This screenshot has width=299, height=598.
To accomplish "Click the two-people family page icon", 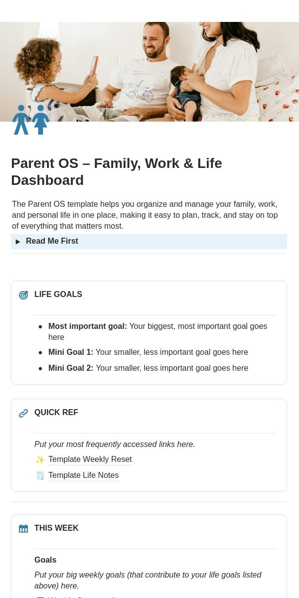I will pos(31,120).
